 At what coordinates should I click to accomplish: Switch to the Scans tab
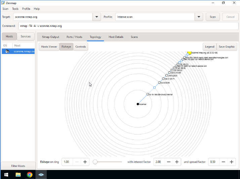click(134, 37)
